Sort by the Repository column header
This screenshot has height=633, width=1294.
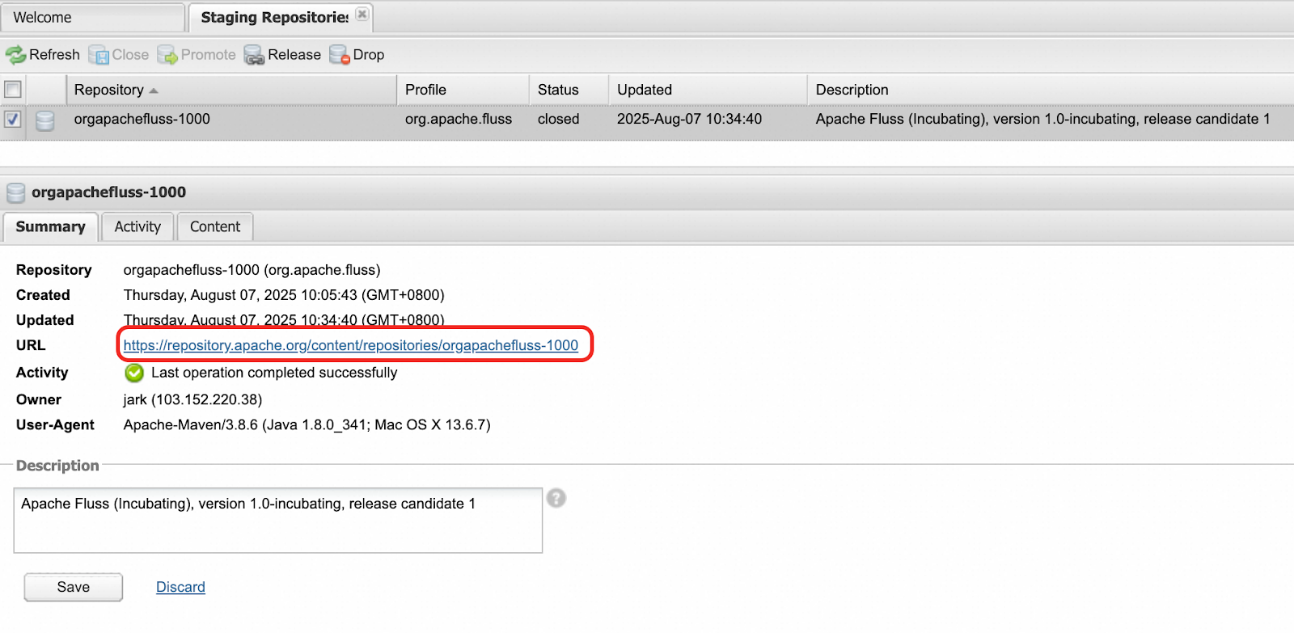click(x=109, y=90)
